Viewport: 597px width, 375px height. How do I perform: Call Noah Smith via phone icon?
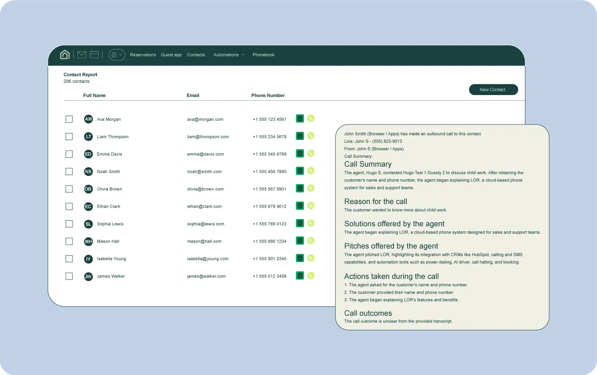[311, 171]
